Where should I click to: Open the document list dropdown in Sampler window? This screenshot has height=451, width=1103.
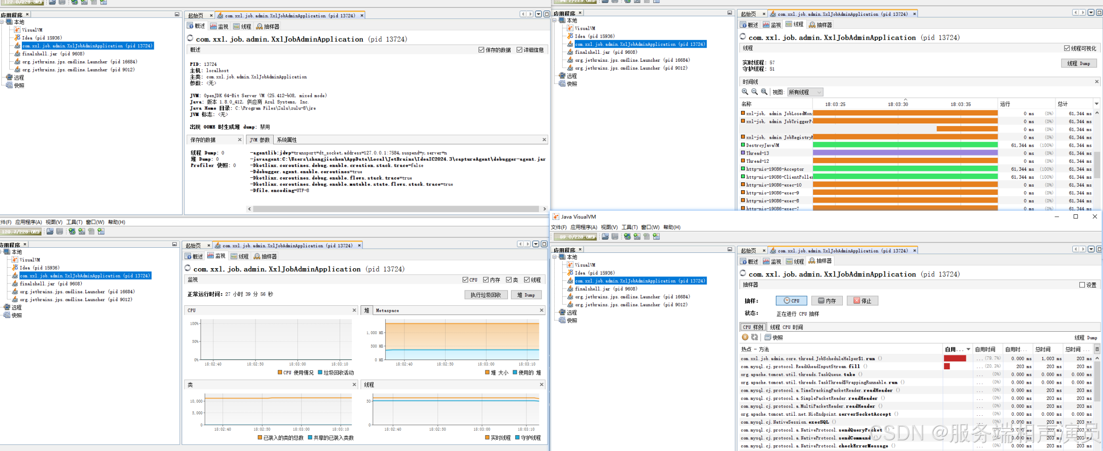[x=1091, y=249]
